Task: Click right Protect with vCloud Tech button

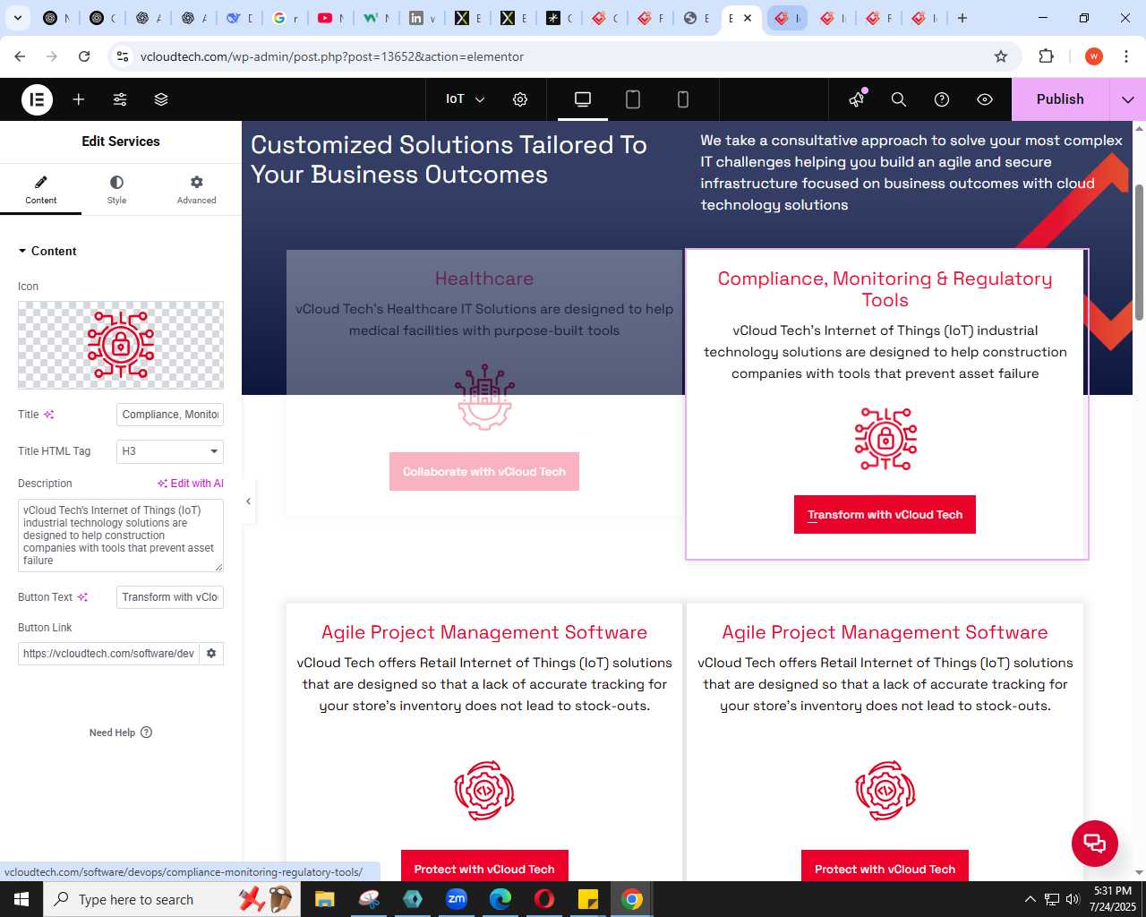Action: 885,866
